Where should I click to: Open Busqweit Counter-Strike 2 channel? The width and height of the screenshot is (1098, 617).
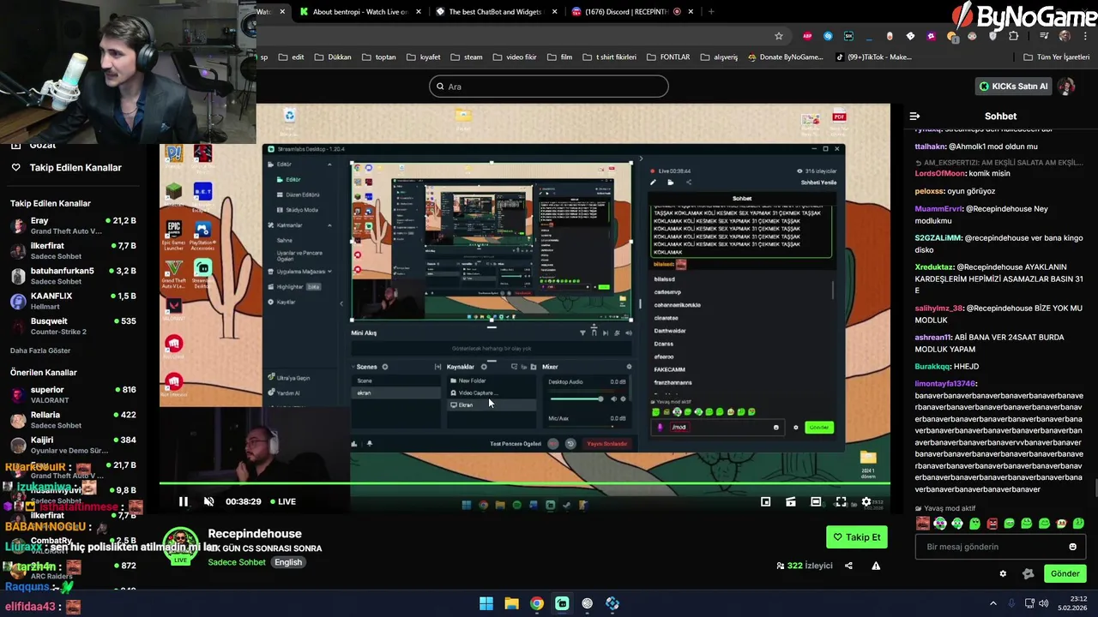click(x=73, y=326)
